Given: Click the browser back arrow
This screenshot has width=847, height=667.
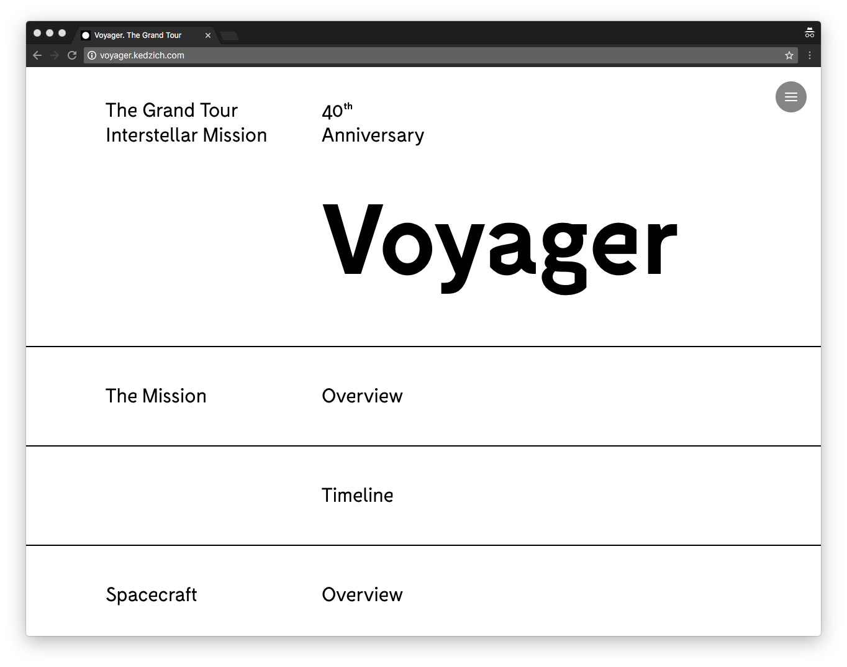Looking at the screenshot, I should click(37, 55).
